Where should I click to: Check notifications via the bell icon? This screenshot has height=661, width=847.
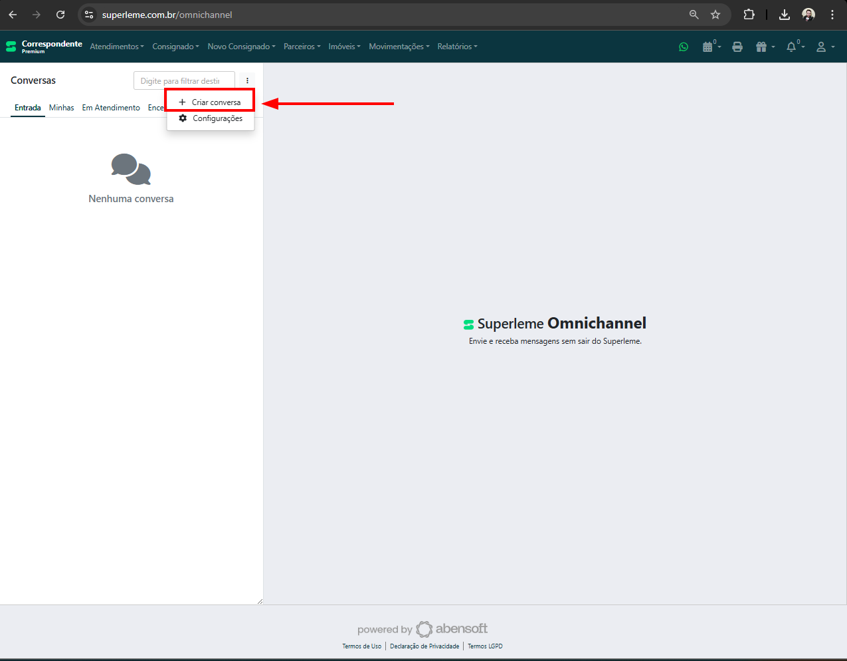[x=792, y=47]
